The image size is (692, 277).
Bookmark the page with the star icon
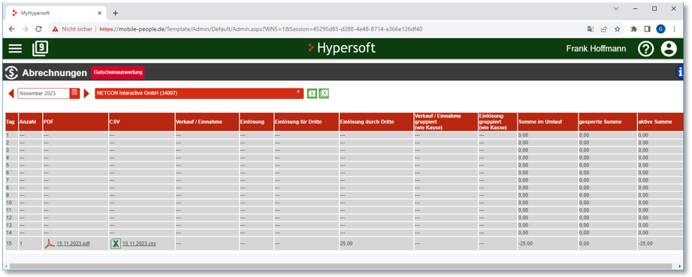pos(617,29)
